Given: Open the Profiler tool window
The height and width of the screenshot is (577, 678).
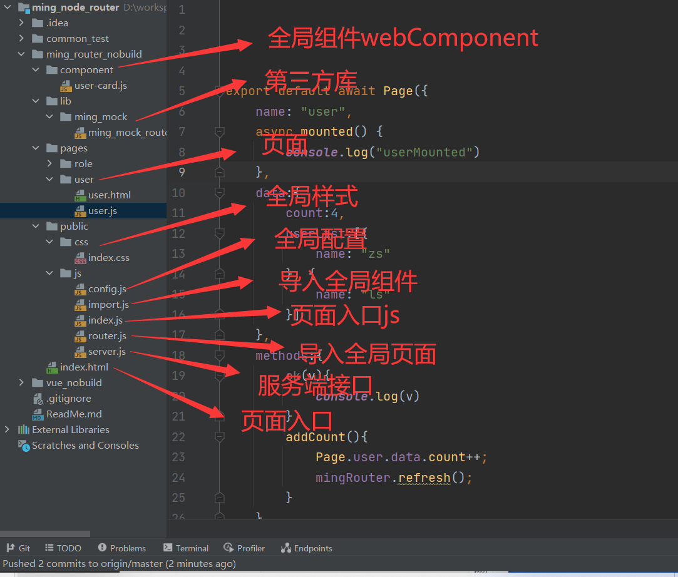Looking at the screenshot, I should [244, 548].
